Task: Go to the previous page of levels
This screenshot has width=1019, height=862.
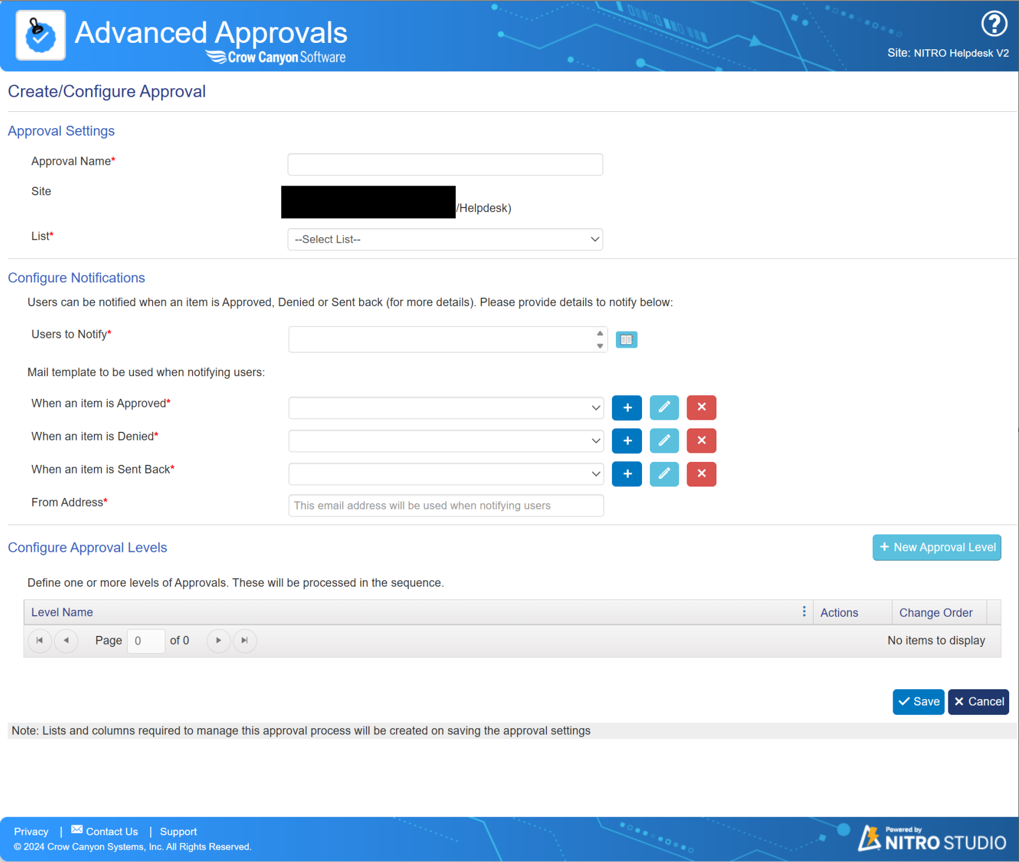Action: (x=66, y=641)
